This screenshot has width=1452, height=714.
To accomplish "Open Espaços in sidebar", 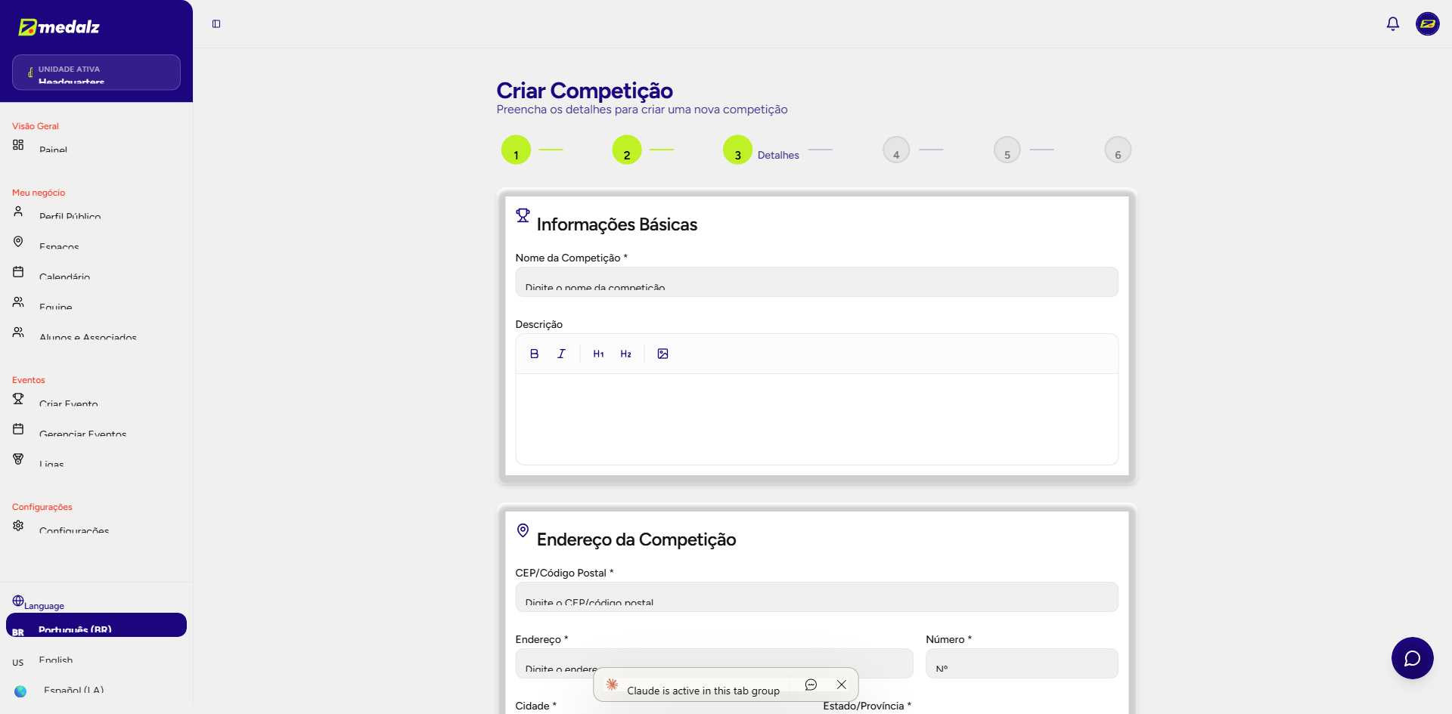I will click(96, 243).
